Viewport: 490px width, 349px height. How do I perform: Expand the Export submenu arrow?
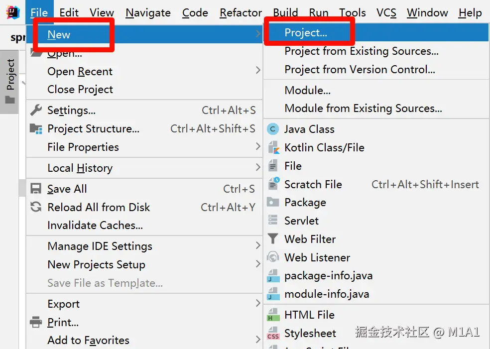click(258, 304)
